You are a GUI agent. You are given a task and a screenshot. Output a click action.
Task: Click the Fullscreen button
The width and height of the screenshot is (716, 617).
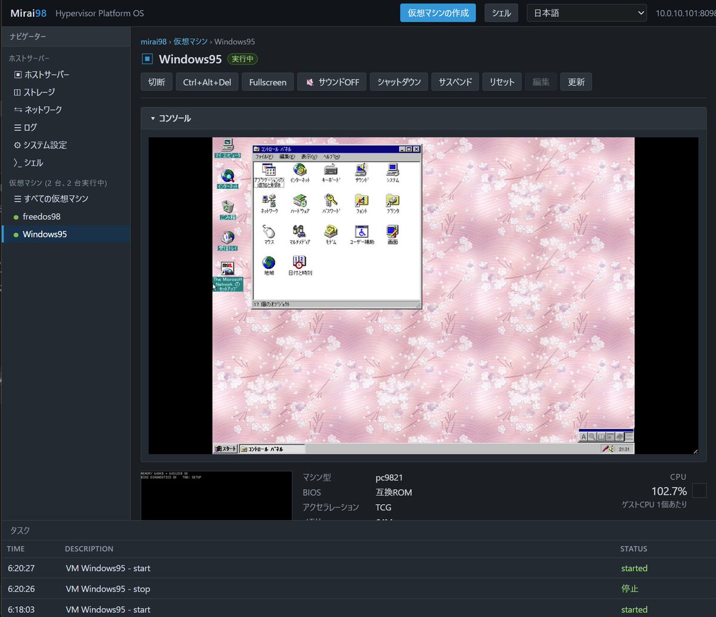pos(268,82)
